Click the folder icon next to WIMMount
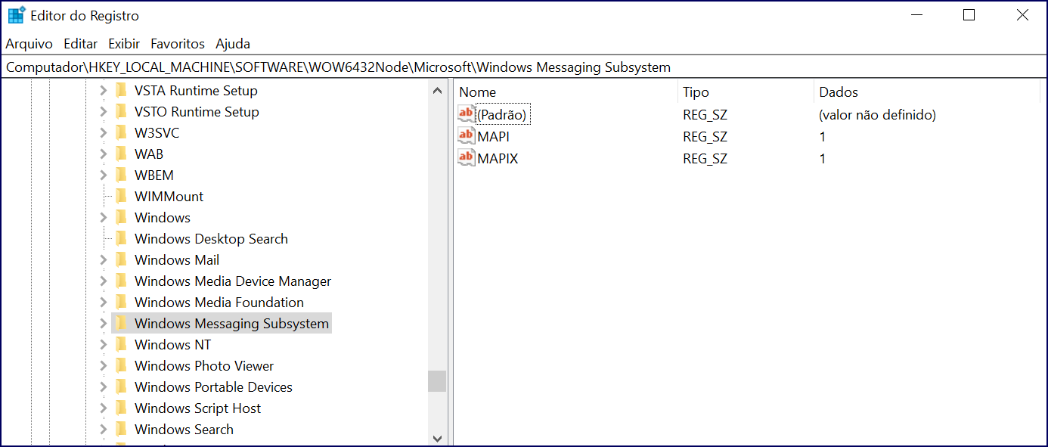 tap(121, 196)
